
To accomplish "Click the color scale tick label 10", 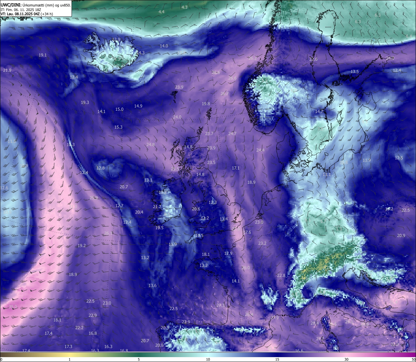I will coord(208,359).
